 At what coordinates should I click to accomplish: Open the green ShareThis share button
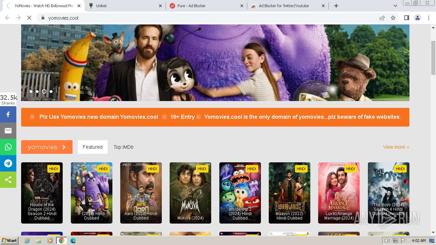[8, 180]
